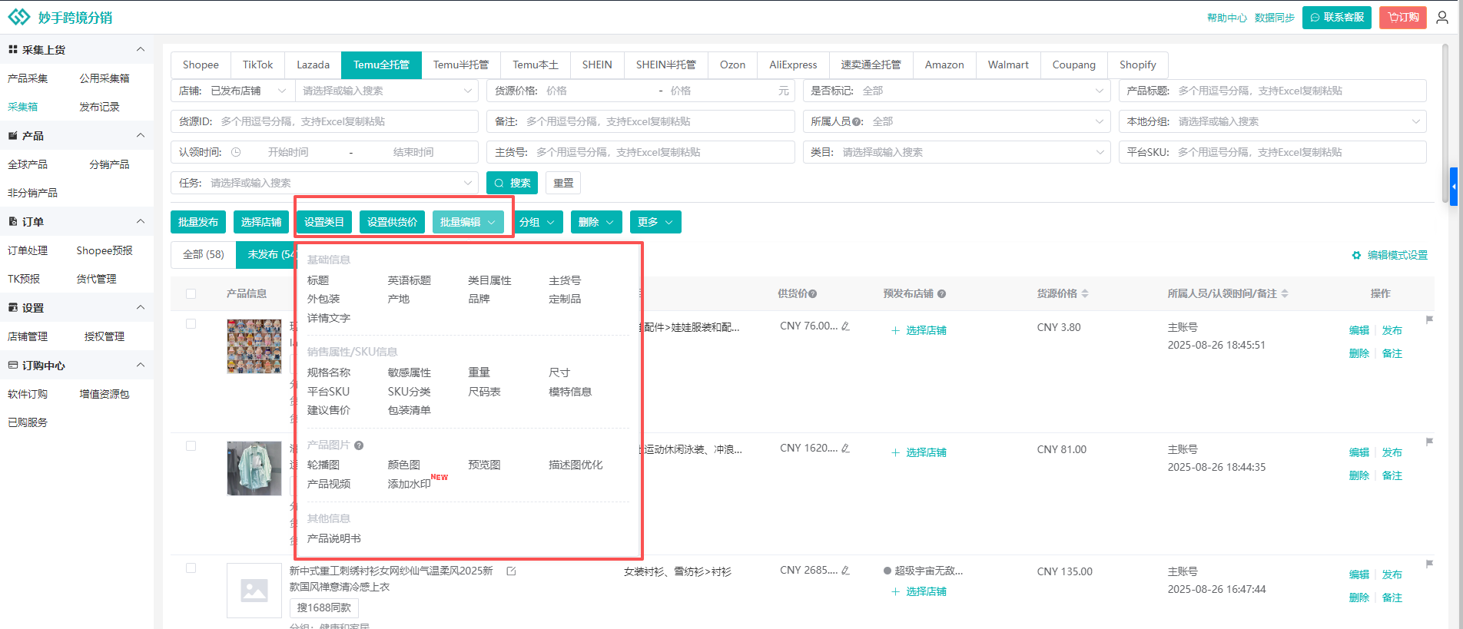This screenshot has height=629, width=1463.
Task: Tick the select-all checkbox in table header
Action: click(191, 293)
